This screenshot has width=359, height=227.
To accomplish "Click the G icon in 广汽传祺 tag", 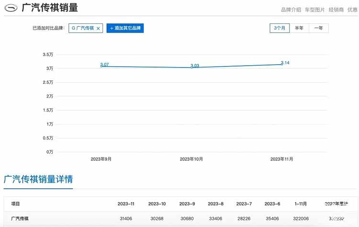I will (x=73, y=28).
